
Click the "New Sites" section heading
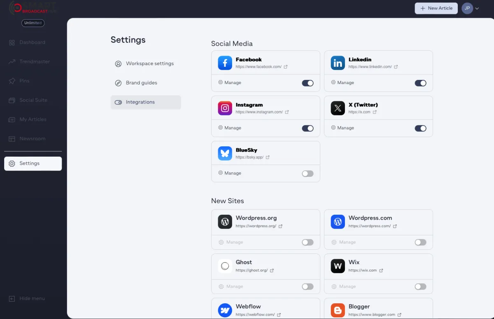(x=228, y=201)
